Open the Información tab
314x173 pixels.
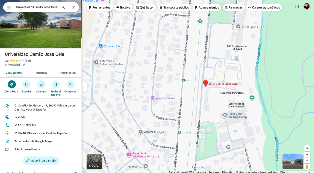[68, 73]
